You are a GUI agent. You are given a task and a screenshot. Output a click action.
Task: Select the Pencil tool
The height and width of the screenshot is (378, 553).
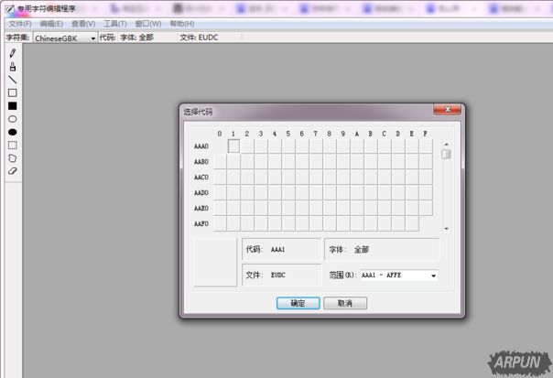[x=13, y=53]
